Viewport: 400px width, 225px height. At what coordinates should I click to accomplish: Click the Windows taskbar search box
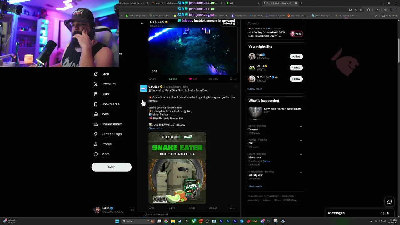click(138, 221)
